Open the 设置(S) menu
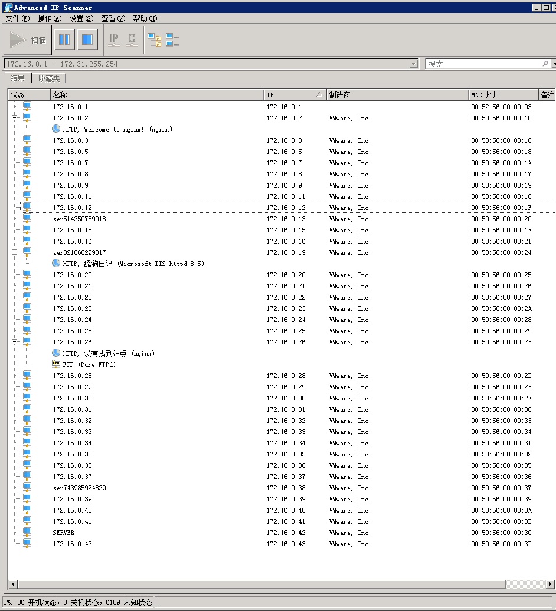 [81, 18]
